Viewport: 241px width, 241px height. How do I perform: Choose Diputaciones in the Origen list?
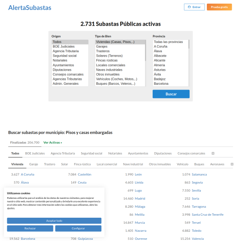click(70, 69)
